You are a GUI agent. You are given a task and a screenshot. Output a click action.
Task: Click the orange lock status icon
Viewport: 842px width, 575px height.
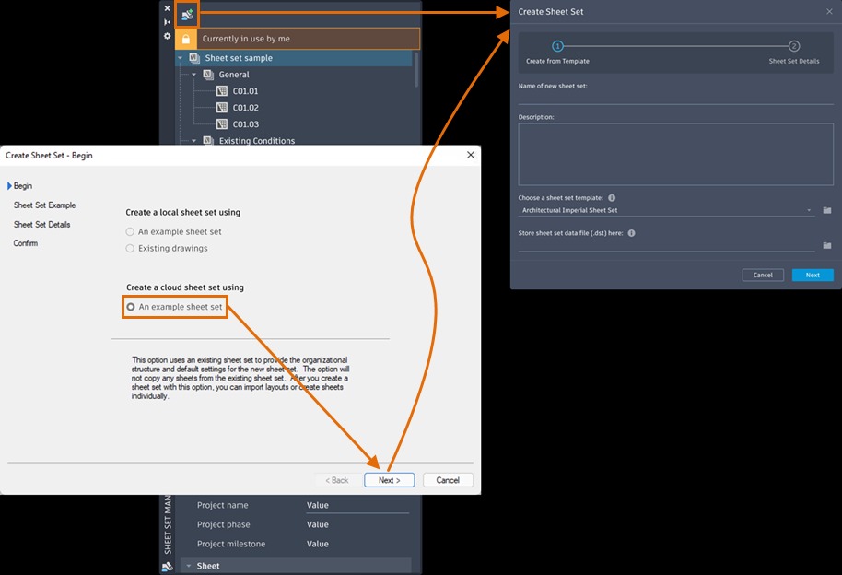186,39
